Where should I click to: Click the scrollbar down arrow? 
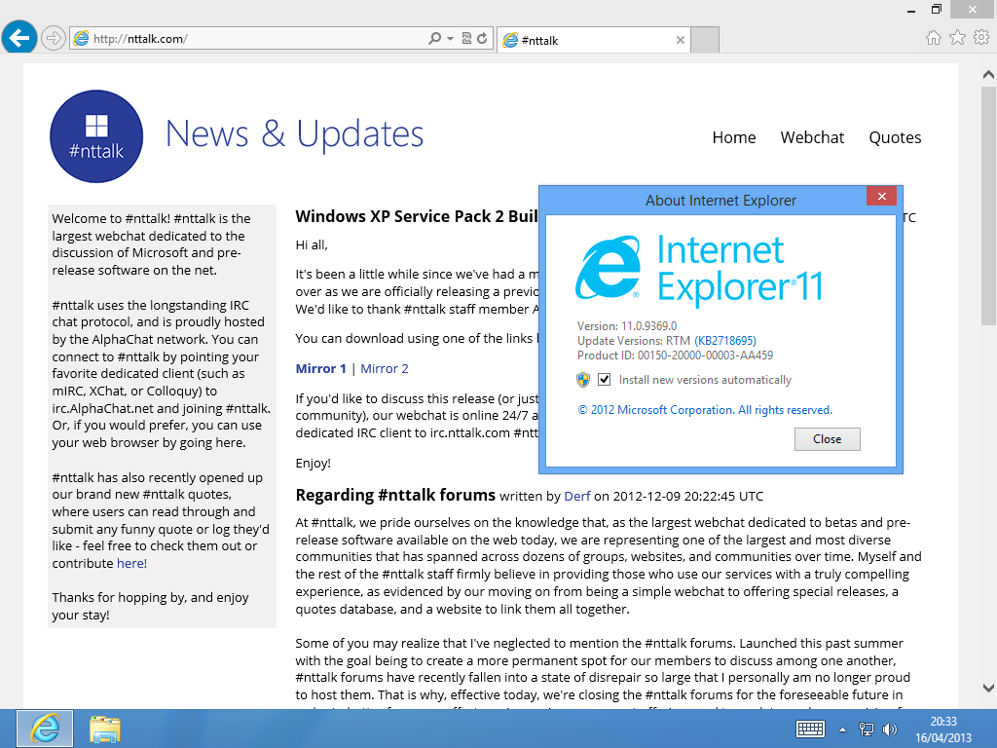click(x=988, y=688)
